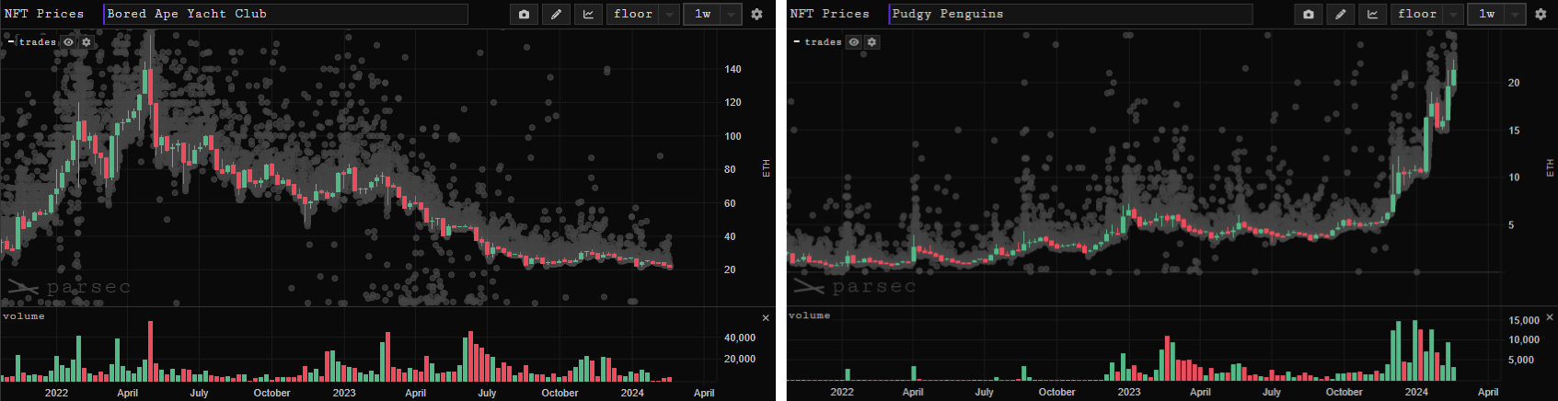Select the pencil draw tool on Pudgy Penguins chart
The image size is (1558, 401).
(1341, 14)
